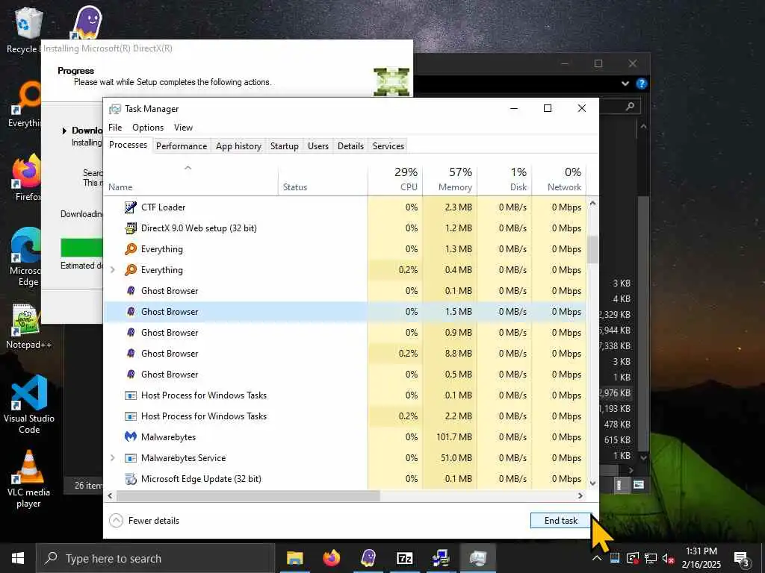Select the Malwarebytes process icon in Task Manager
The height and width of the screenshot is (573, 765).
tap(130, 437)
